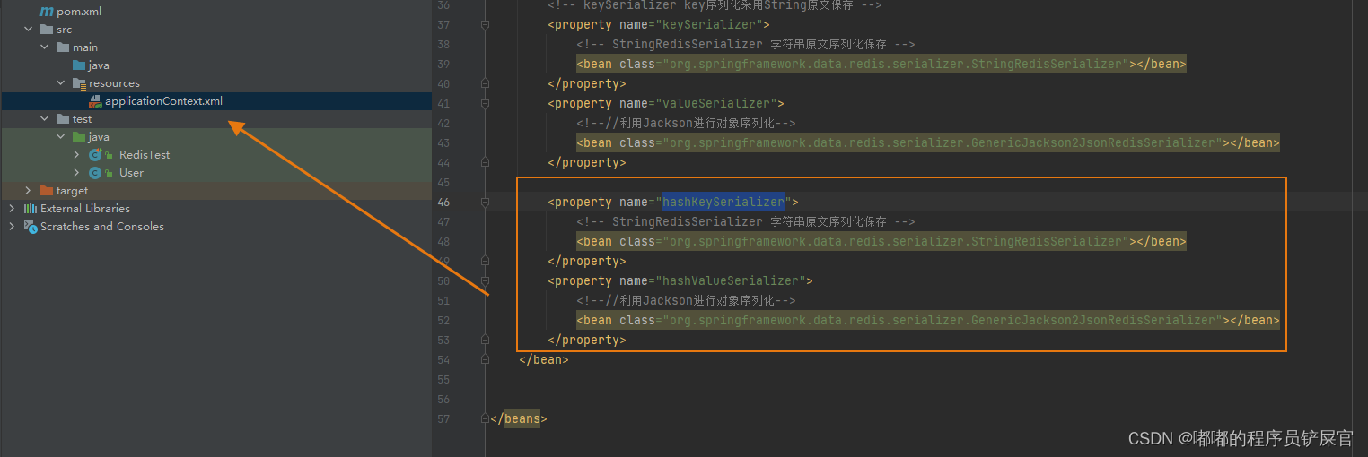The width and height of the screenshot is (1368, 457).
Task: Click the closing </beans> tag
Action: click(519, 419)
